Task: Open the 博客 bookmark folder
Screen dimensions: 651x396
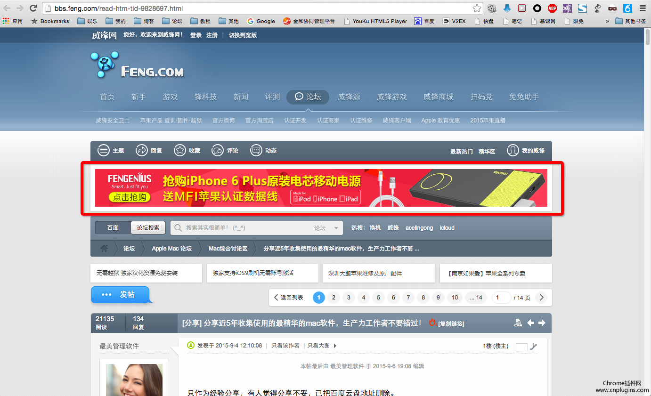Action: coord(144,21)
